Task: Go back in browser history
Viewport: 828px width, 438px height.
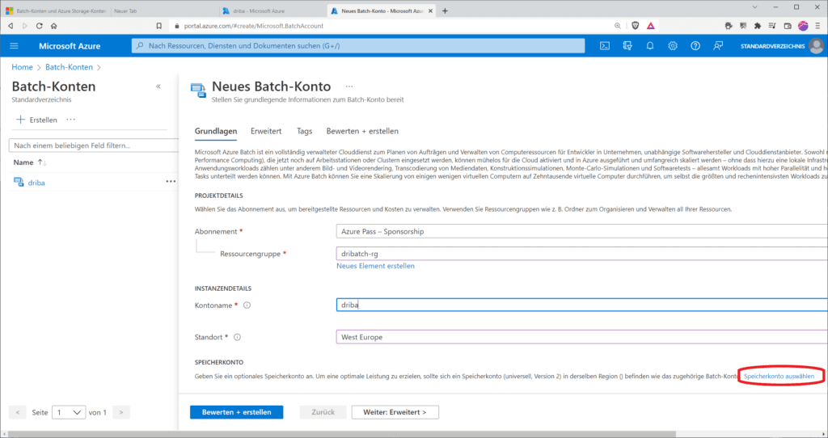Action: coord(11,25)
